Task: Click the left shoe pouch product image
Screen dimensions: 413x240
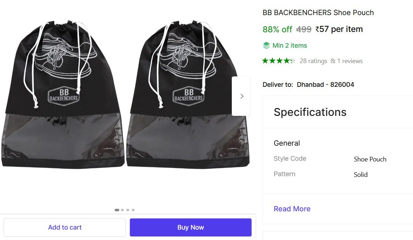Action: pos(63,95)
